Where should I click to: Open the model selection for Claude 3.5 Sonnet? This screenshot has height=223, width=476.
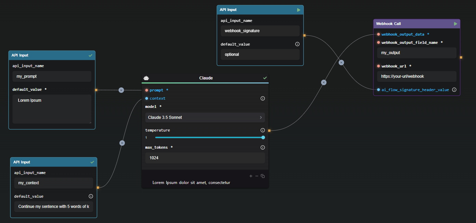[x=205, y=117]
